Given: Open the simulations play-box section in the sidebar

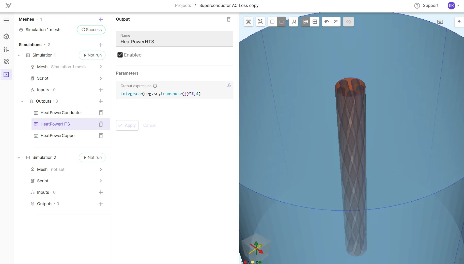Looking at the screenshot, I should [x=6, y=75].
